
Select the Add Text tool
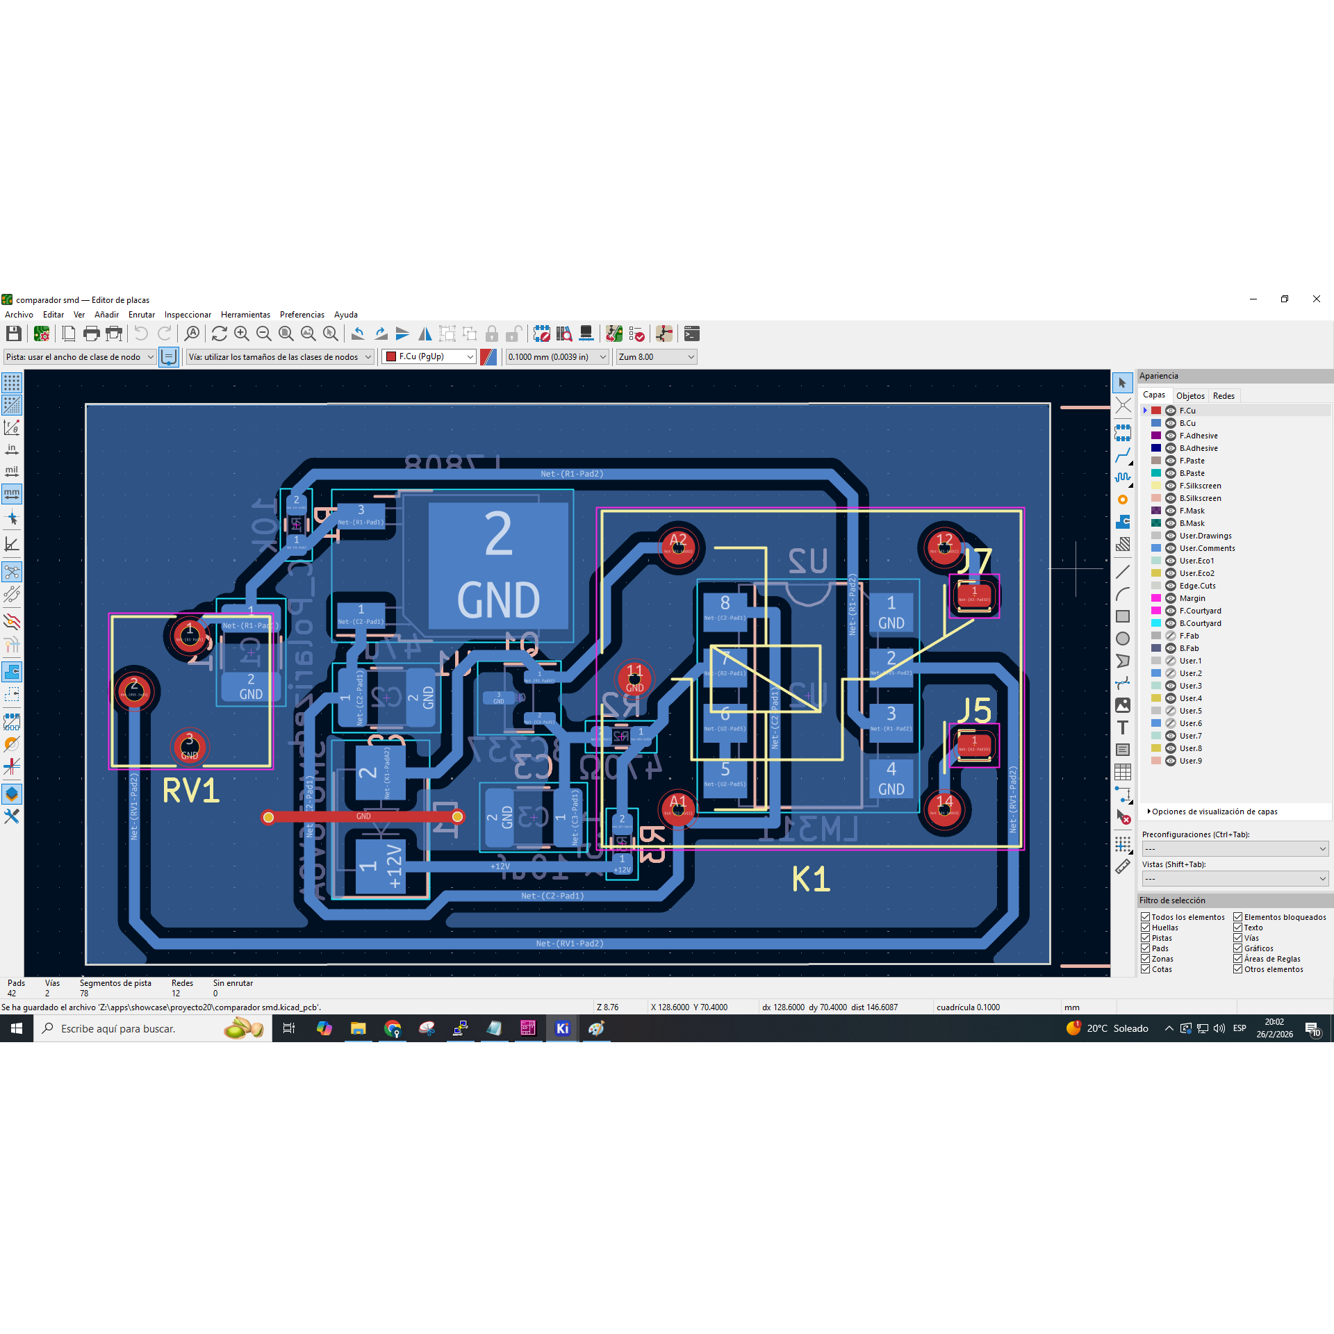[1123, 727]
